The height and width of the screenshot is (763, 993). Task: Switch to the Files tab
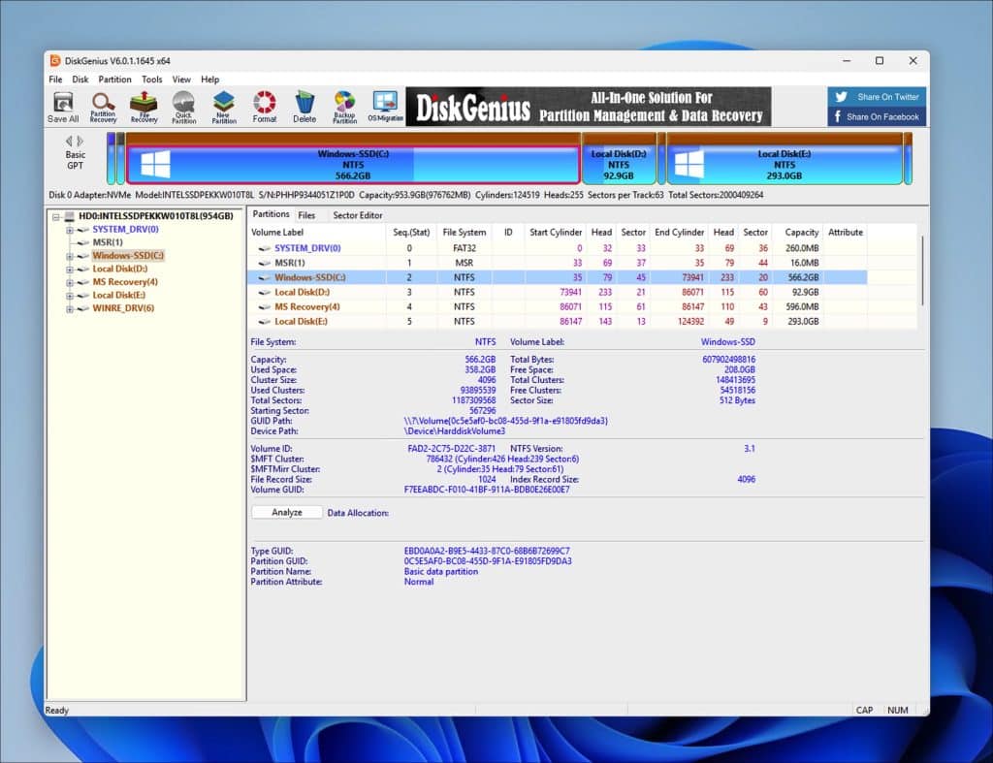306,215
